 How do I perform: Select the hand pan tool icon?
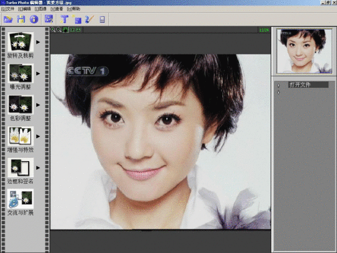[66, 30]
